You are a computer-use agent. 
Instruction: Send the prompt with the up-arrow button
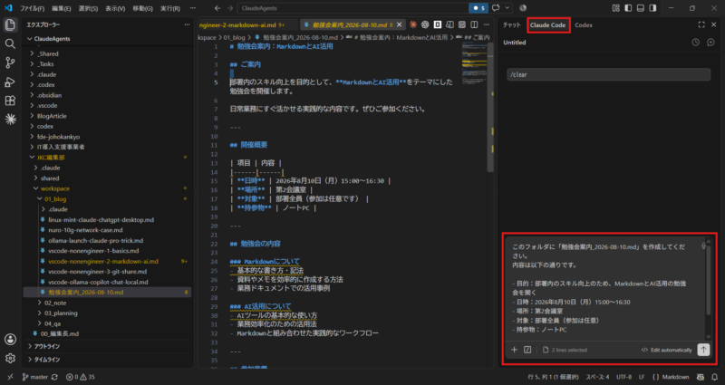703,350
